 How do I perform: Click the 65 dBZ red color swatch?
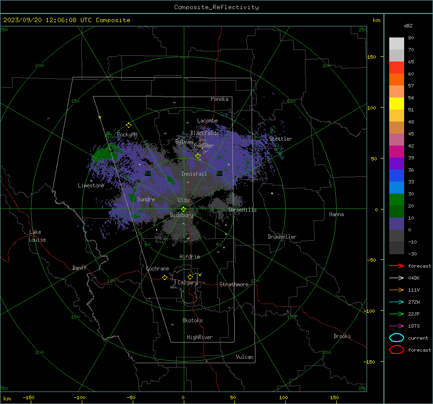pyautogui.click(x=396, y=68)
